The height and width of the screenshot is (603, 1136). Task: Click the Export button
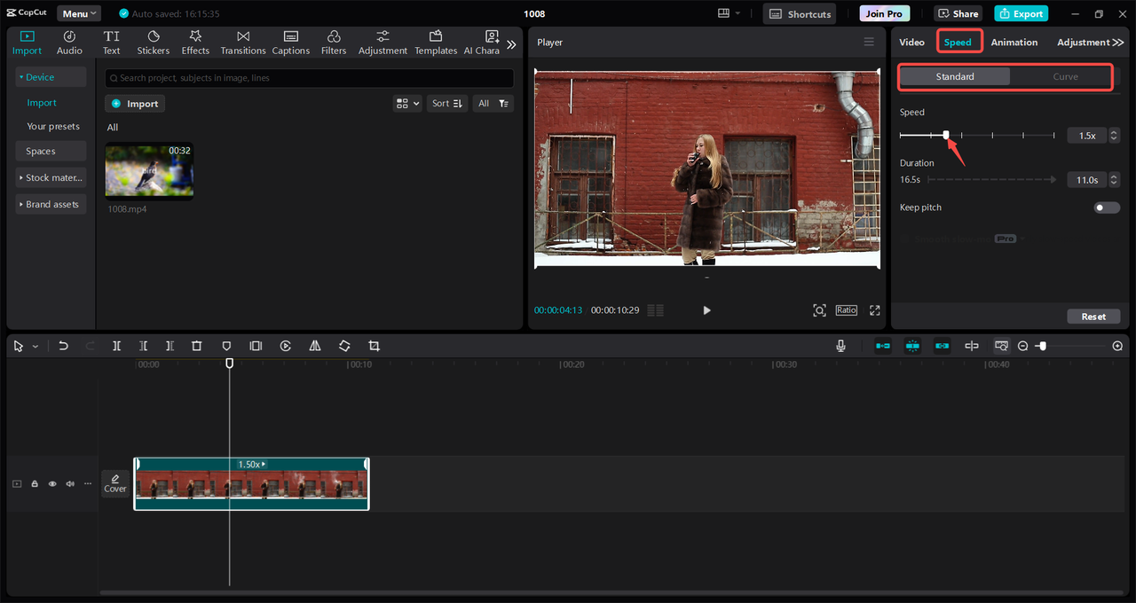pos(1022,13)
